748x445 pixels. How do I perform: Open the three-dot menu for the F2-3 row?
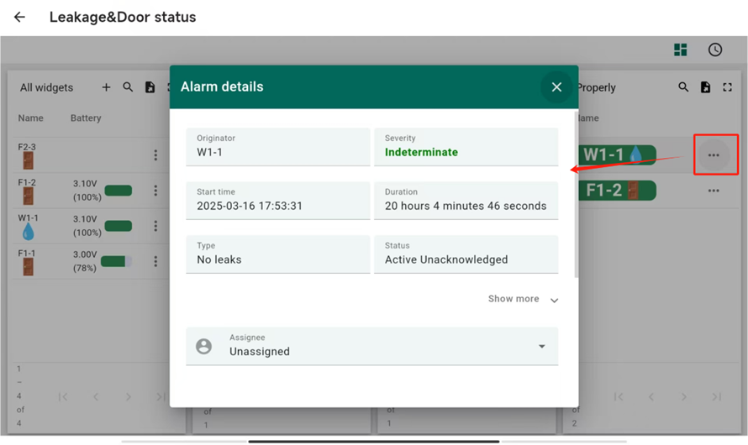tap(155, 155)
